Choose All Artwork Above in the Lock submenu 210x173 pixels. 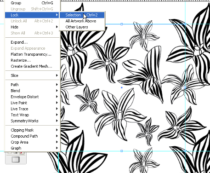[82, 21]
